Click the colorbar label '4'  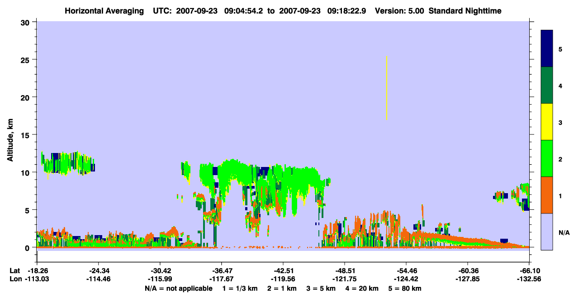click(x=560, y=85)
